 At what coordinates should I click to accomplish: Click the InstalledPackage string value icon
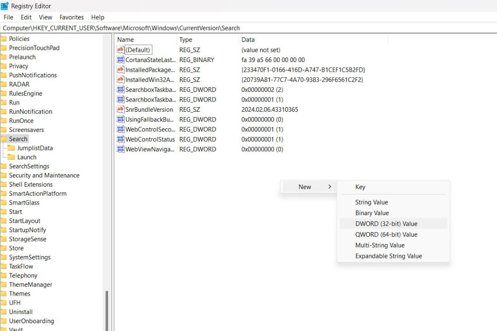tap(121, 70)
